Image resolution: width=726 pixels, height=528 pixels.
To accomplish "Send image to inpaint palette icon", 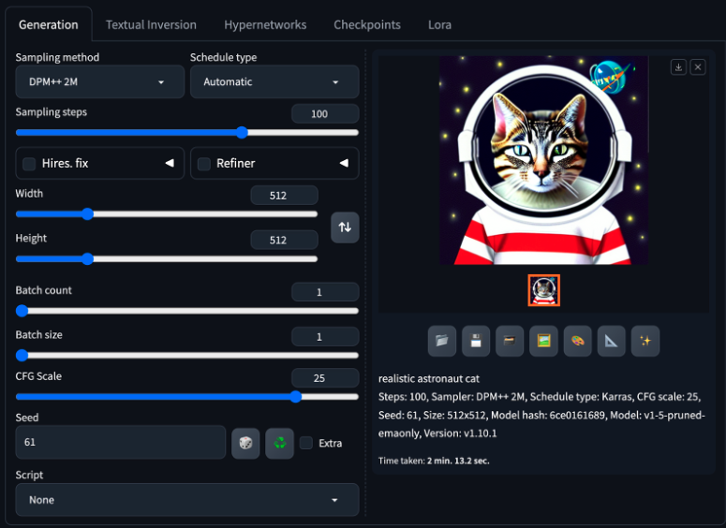I will (x=577, y=341).
